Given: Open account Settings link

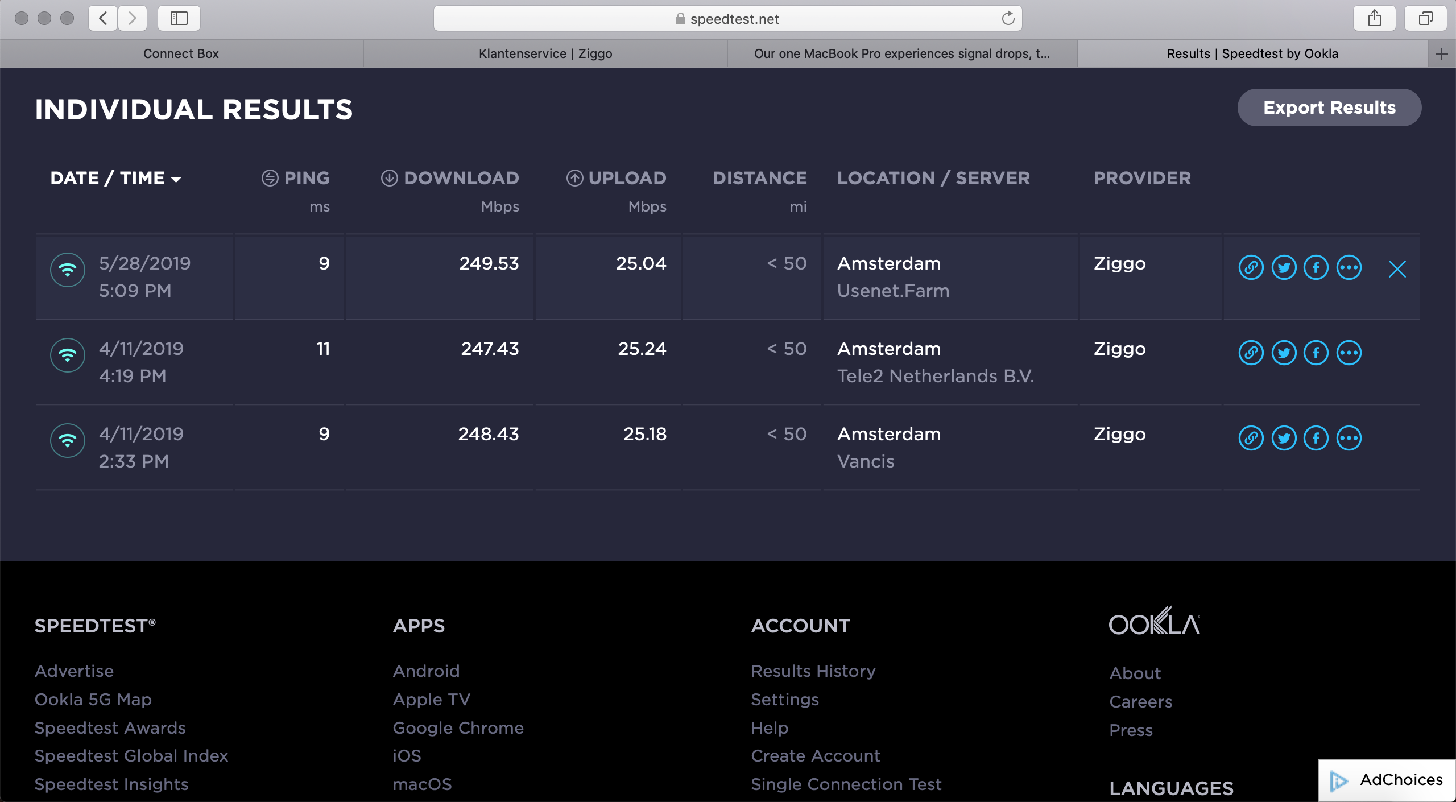Looking at the screenshot, I should click(785, 700).
